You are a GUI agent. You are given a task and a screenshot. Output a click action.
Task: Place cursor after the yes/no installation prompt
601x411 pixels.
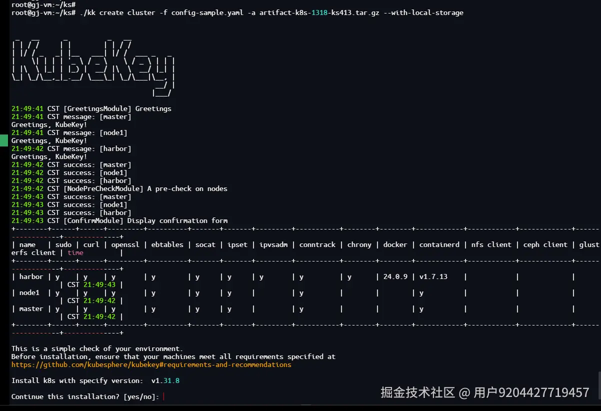pyautogui.click(x=164, y=397)
